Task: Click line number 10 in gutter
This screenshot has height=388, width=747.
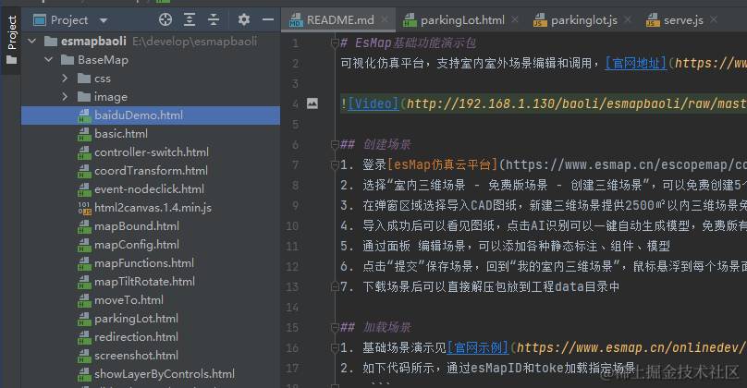Action: pyautogui.click(x=292, y=225)
